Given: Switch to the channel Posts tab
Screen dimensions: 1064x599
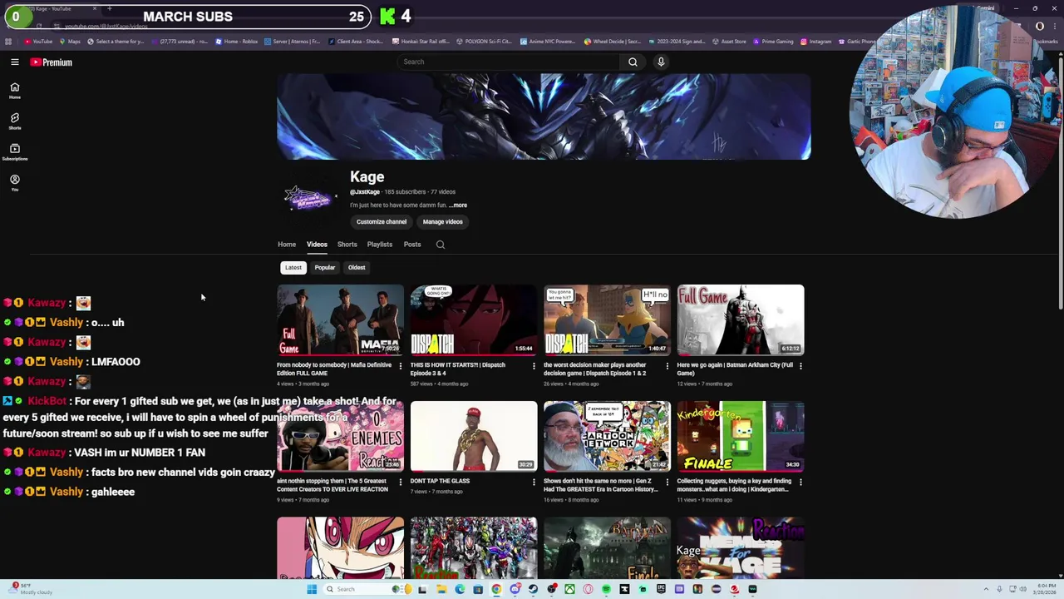Looking at the screenshot, I should [412, 245].
